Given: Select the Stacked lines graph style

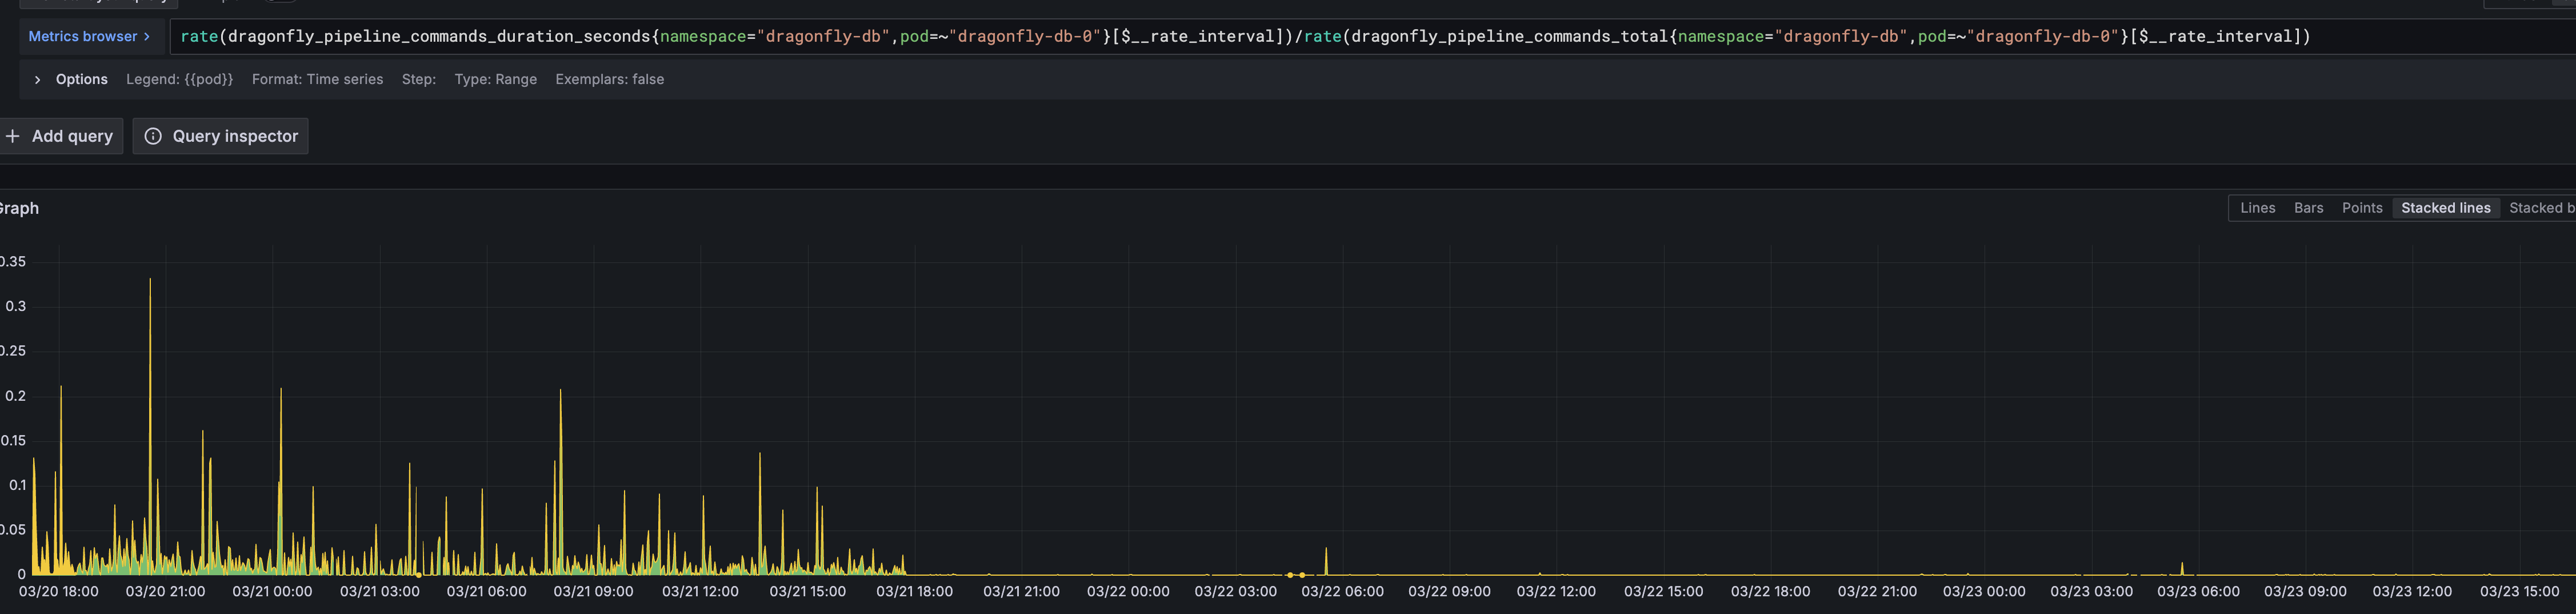Looking at the screenshot, I should (2446, 208).
